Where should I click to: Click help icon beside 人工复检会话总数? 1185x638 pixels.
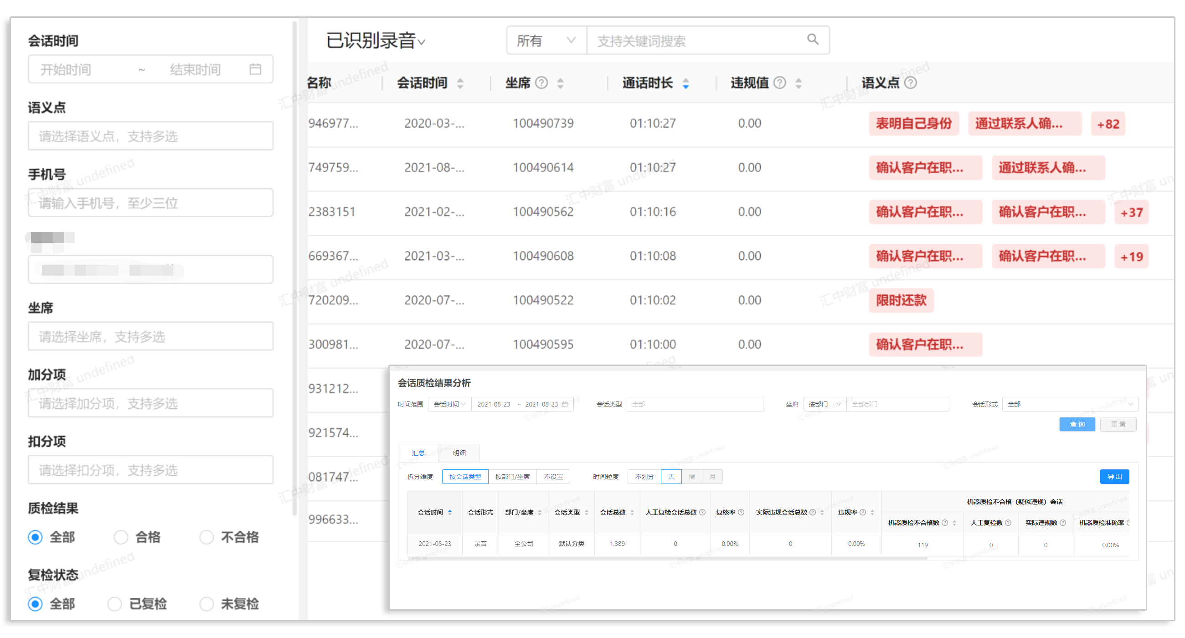click(x=702, y=512)
